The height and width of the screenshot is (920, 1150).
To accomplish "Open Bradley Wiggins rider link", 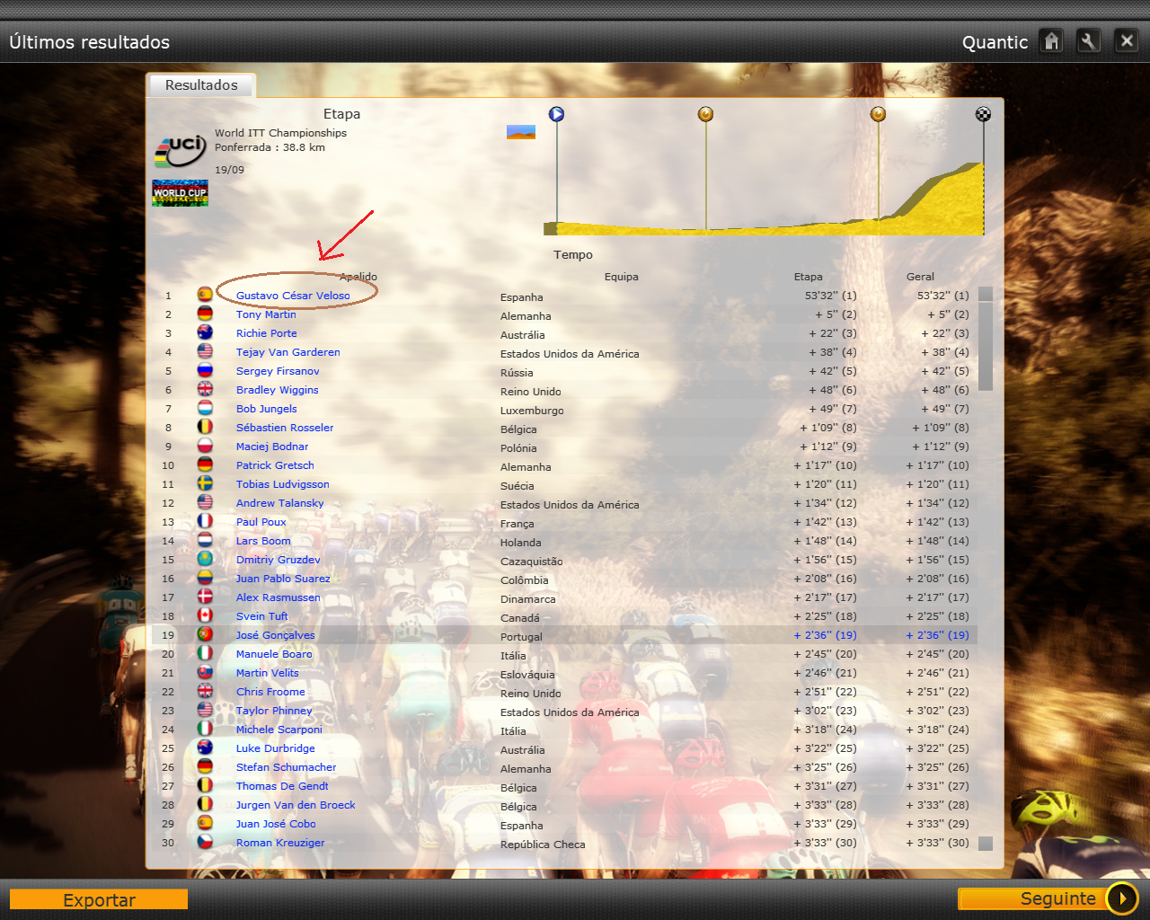I will 277,390.
